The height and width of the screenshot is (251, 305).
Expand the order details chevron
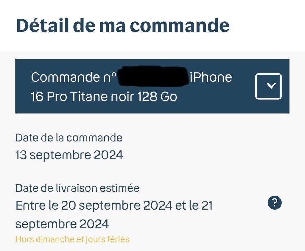coord(268,86)
